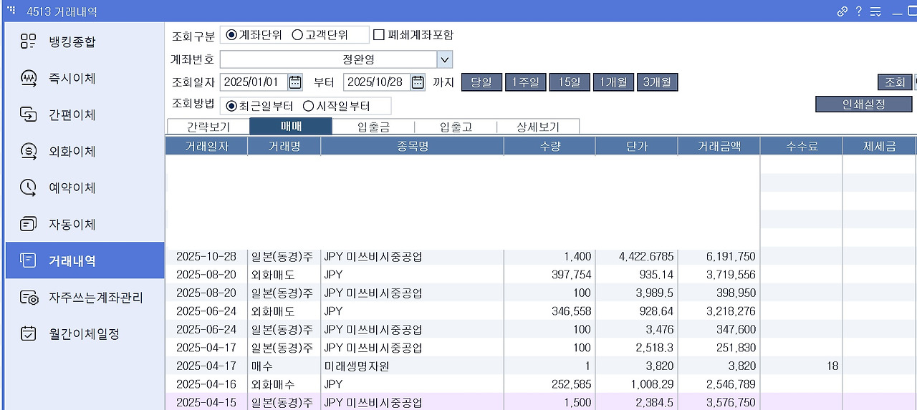
Task: Switch to 입출고 tab
Action: pos(456,127)
